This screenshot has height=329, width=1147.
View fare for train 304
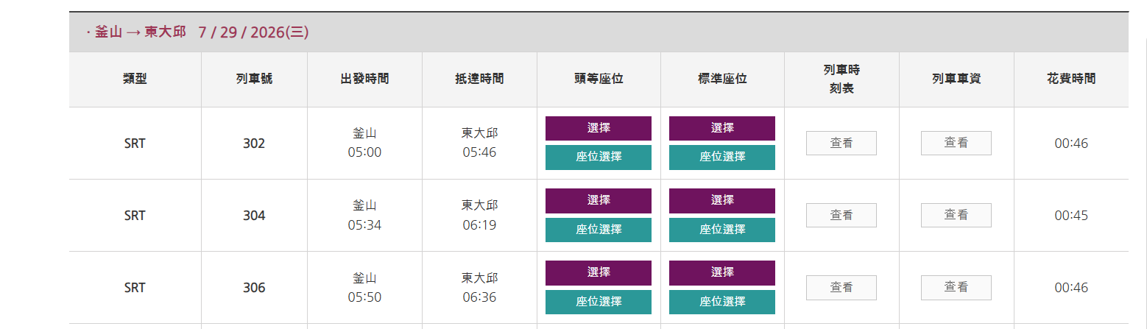[956, 215]
